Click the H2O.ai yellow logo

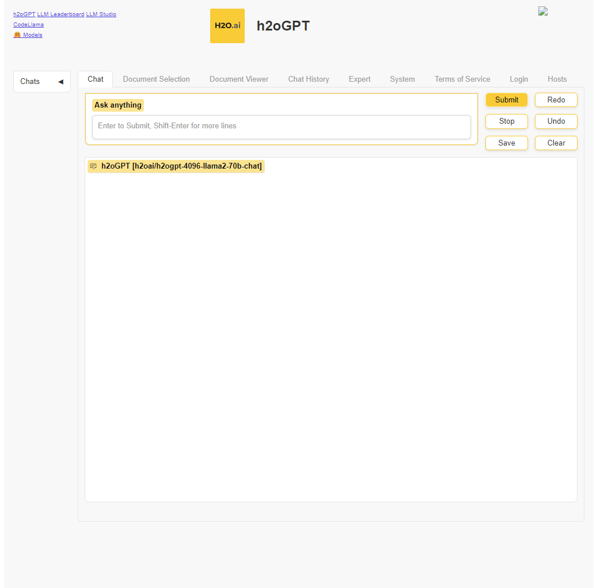point(227,26)
